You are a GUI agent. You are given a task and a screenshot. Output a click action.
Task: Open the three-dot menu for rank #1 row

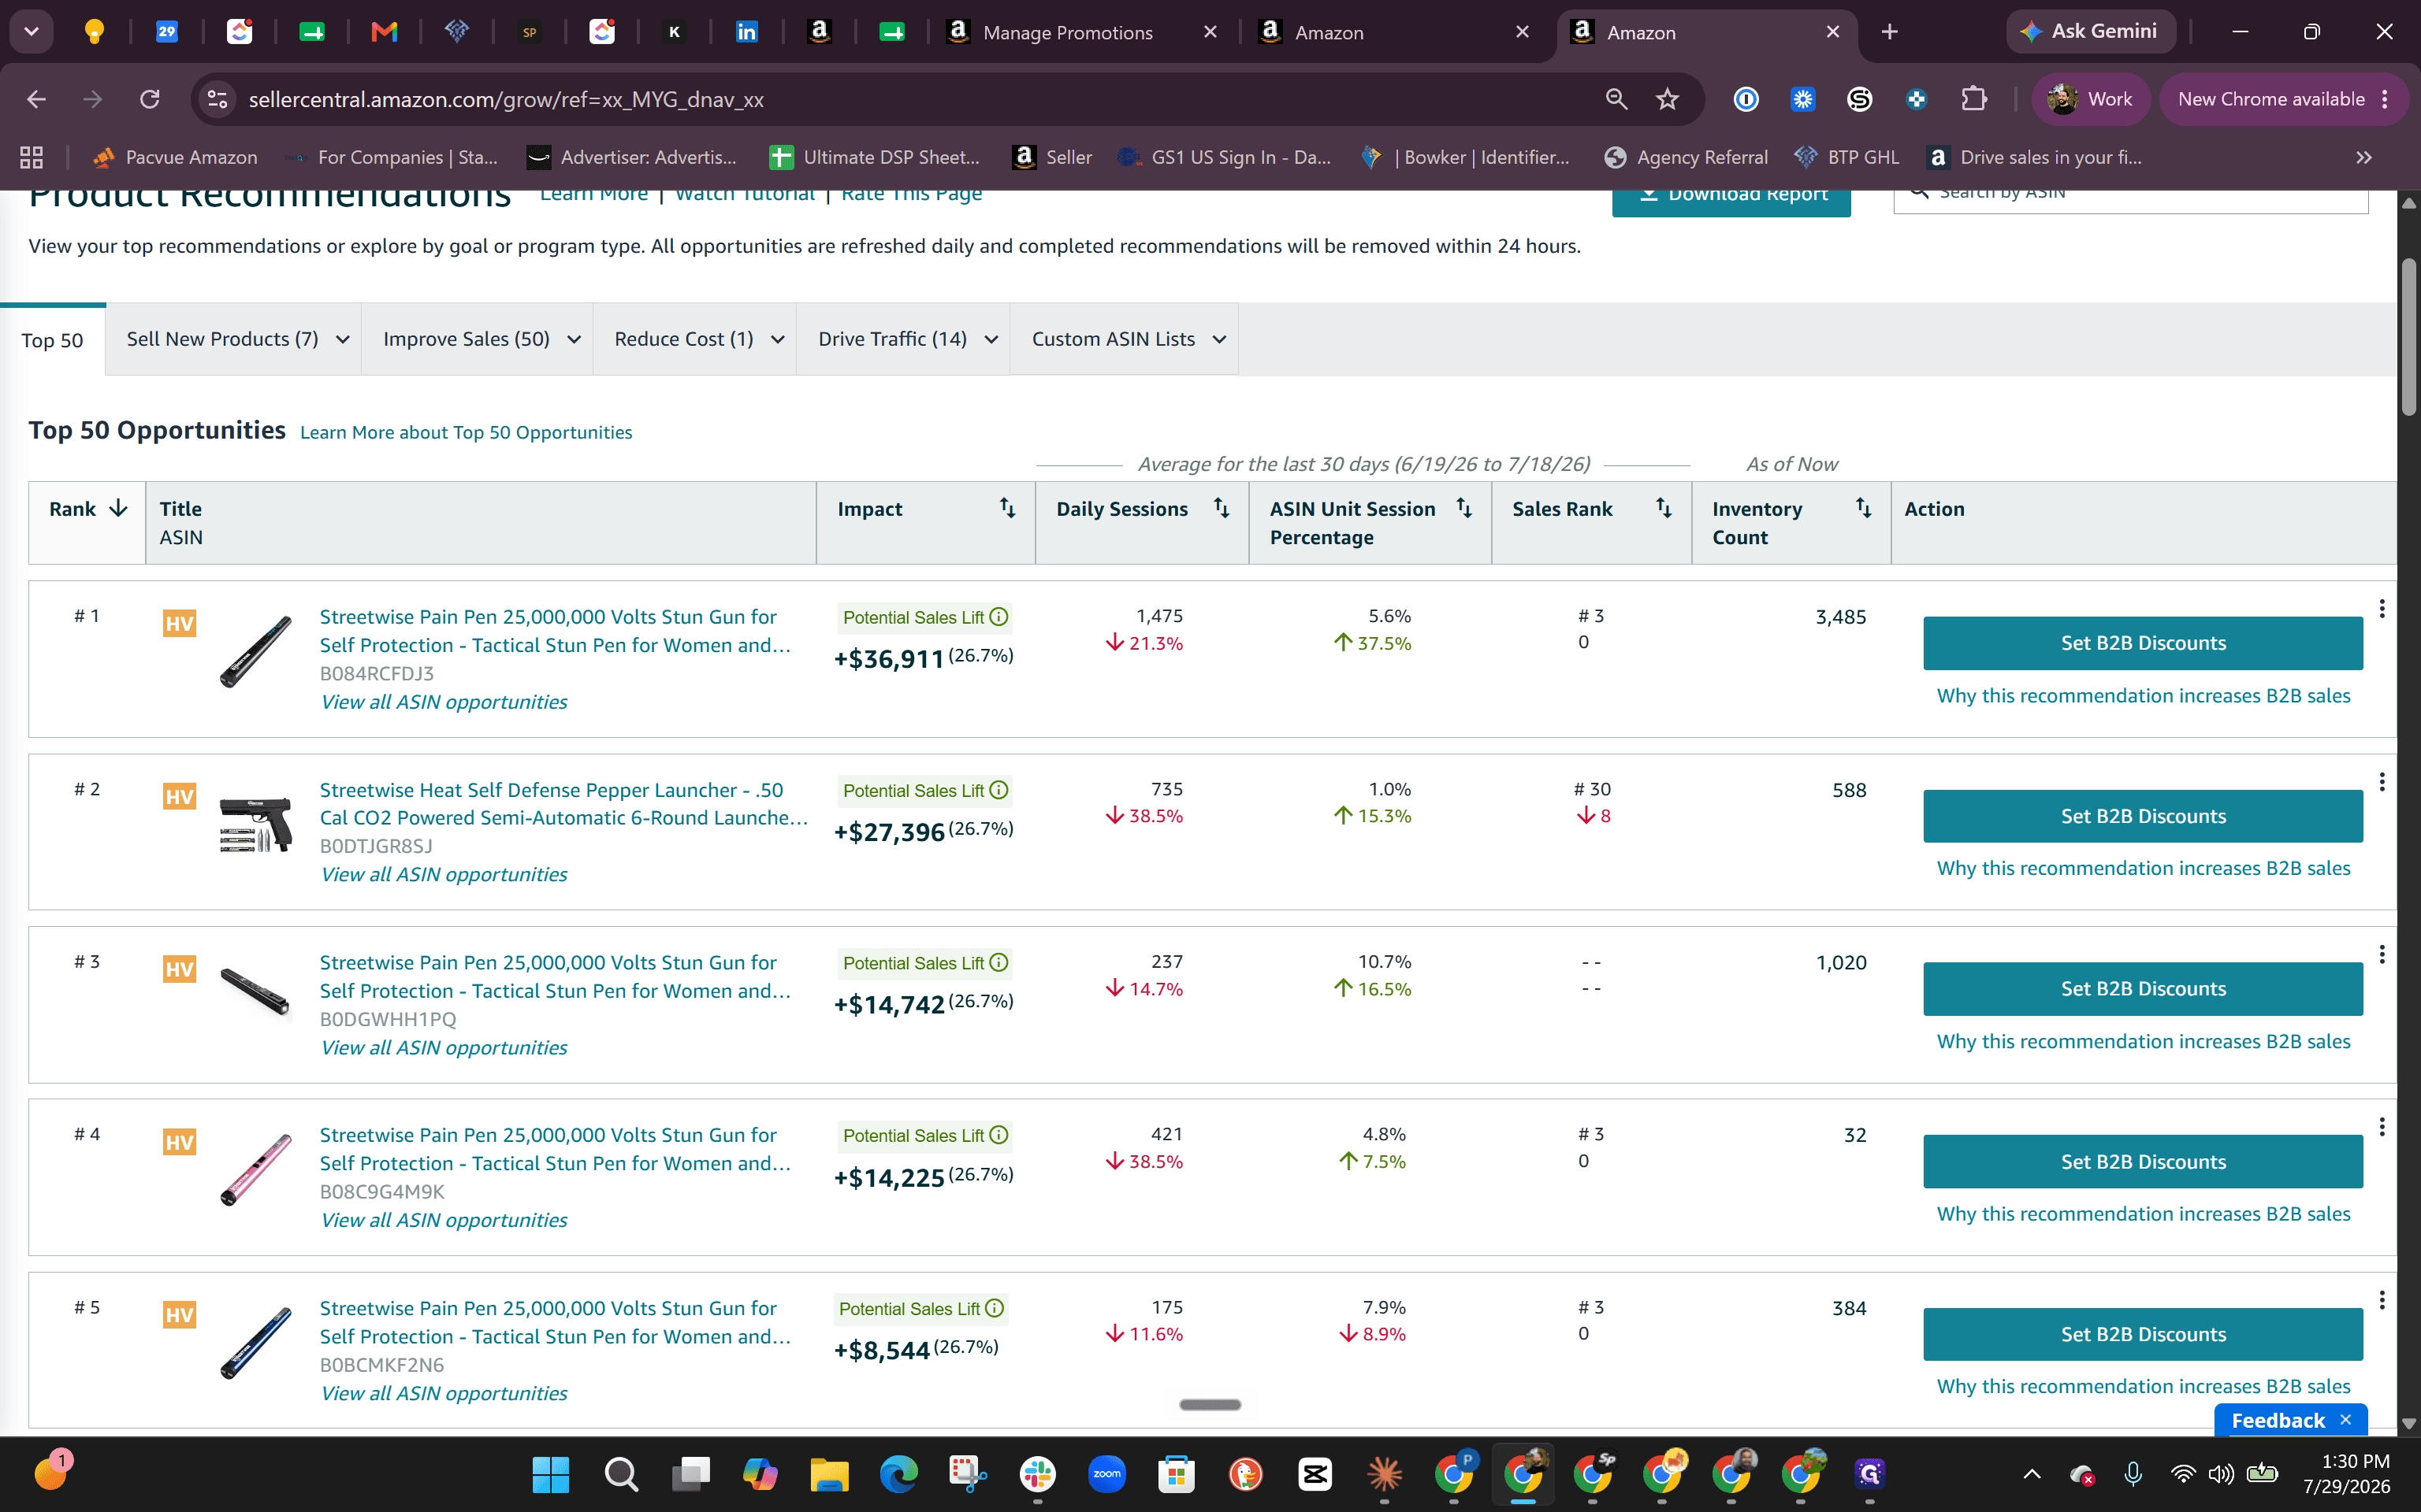click(2382, 608)
